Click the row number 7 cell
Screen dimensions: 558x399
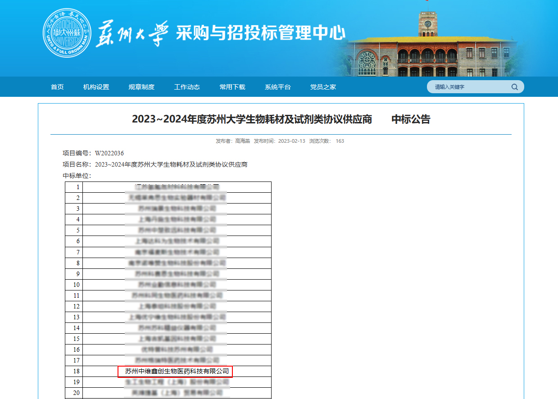74,252
